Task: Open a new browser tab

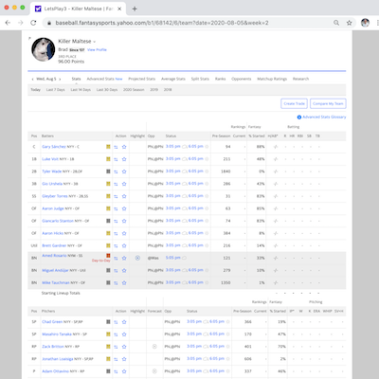Action: click(135, 9)
